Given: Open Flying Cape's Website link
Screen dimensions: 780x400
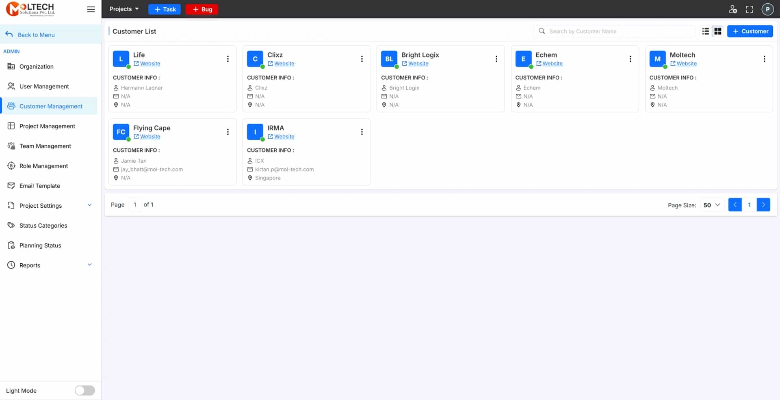Looking at the screenshot, I should click(147, 137).
